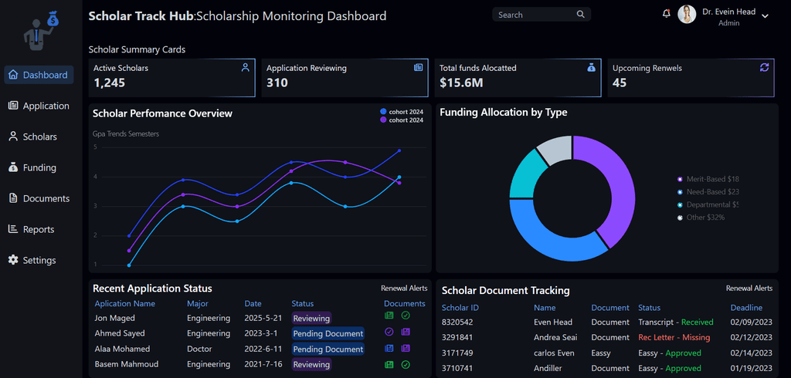
Task: Click Jon Maged's green checkmark document icon
Action: (x=406, y=316)
